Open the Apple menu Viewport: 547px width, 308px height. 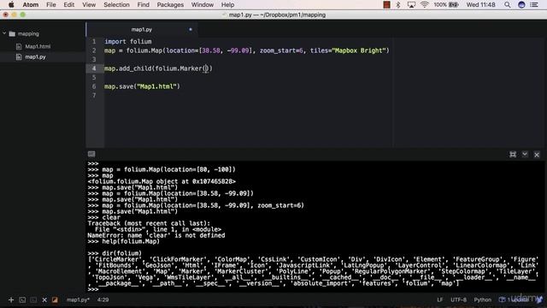[11, 4]
